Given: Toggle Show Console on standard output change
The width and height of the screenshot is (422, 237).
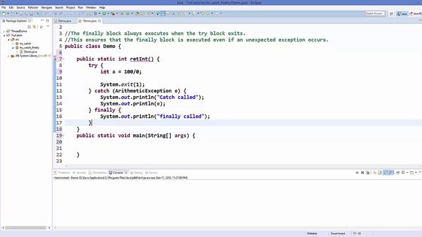Looking at the screenshot, I should click(385, 172).
